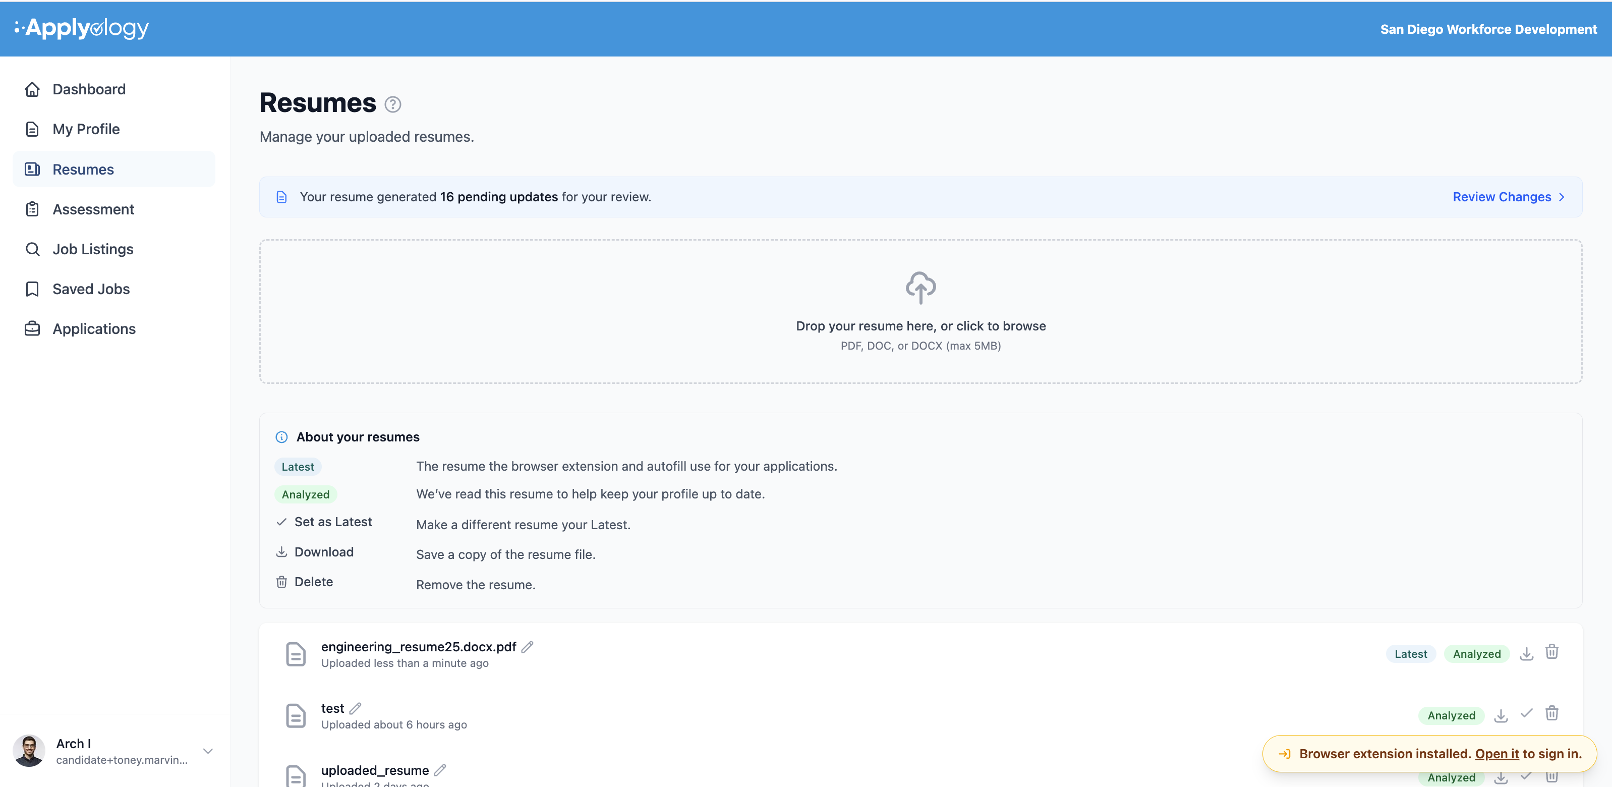This screenshot has width=1612, height=787.
Task: Click the document icon in pending updates banner
Action: [281, 197]
